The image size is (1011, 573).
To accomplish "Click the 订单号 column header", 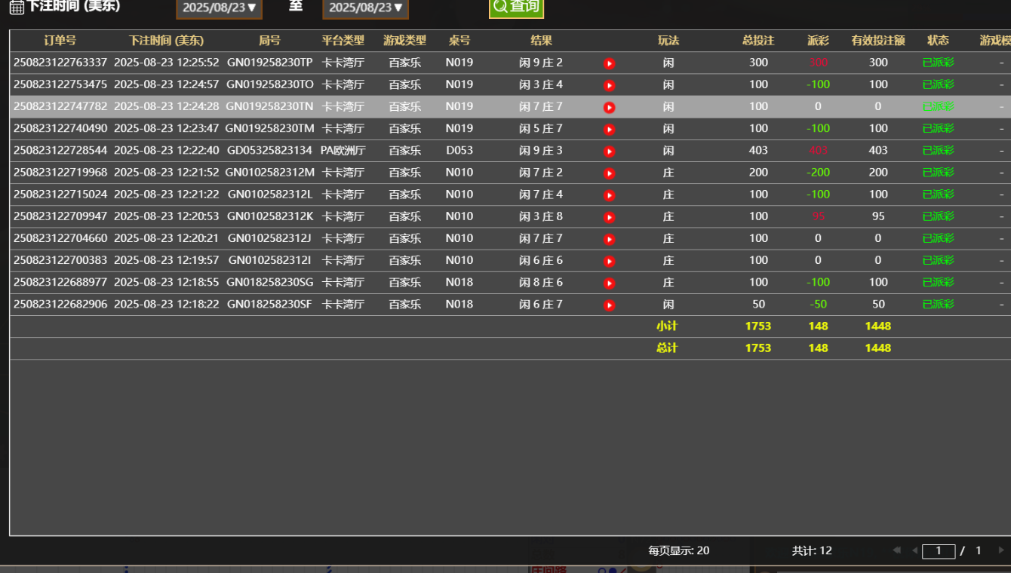I will [x=58, y=41].
